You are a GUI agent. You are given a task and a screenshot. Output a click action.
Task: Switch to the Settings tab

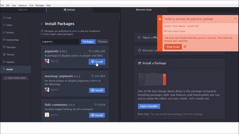(x=69, y=10)
